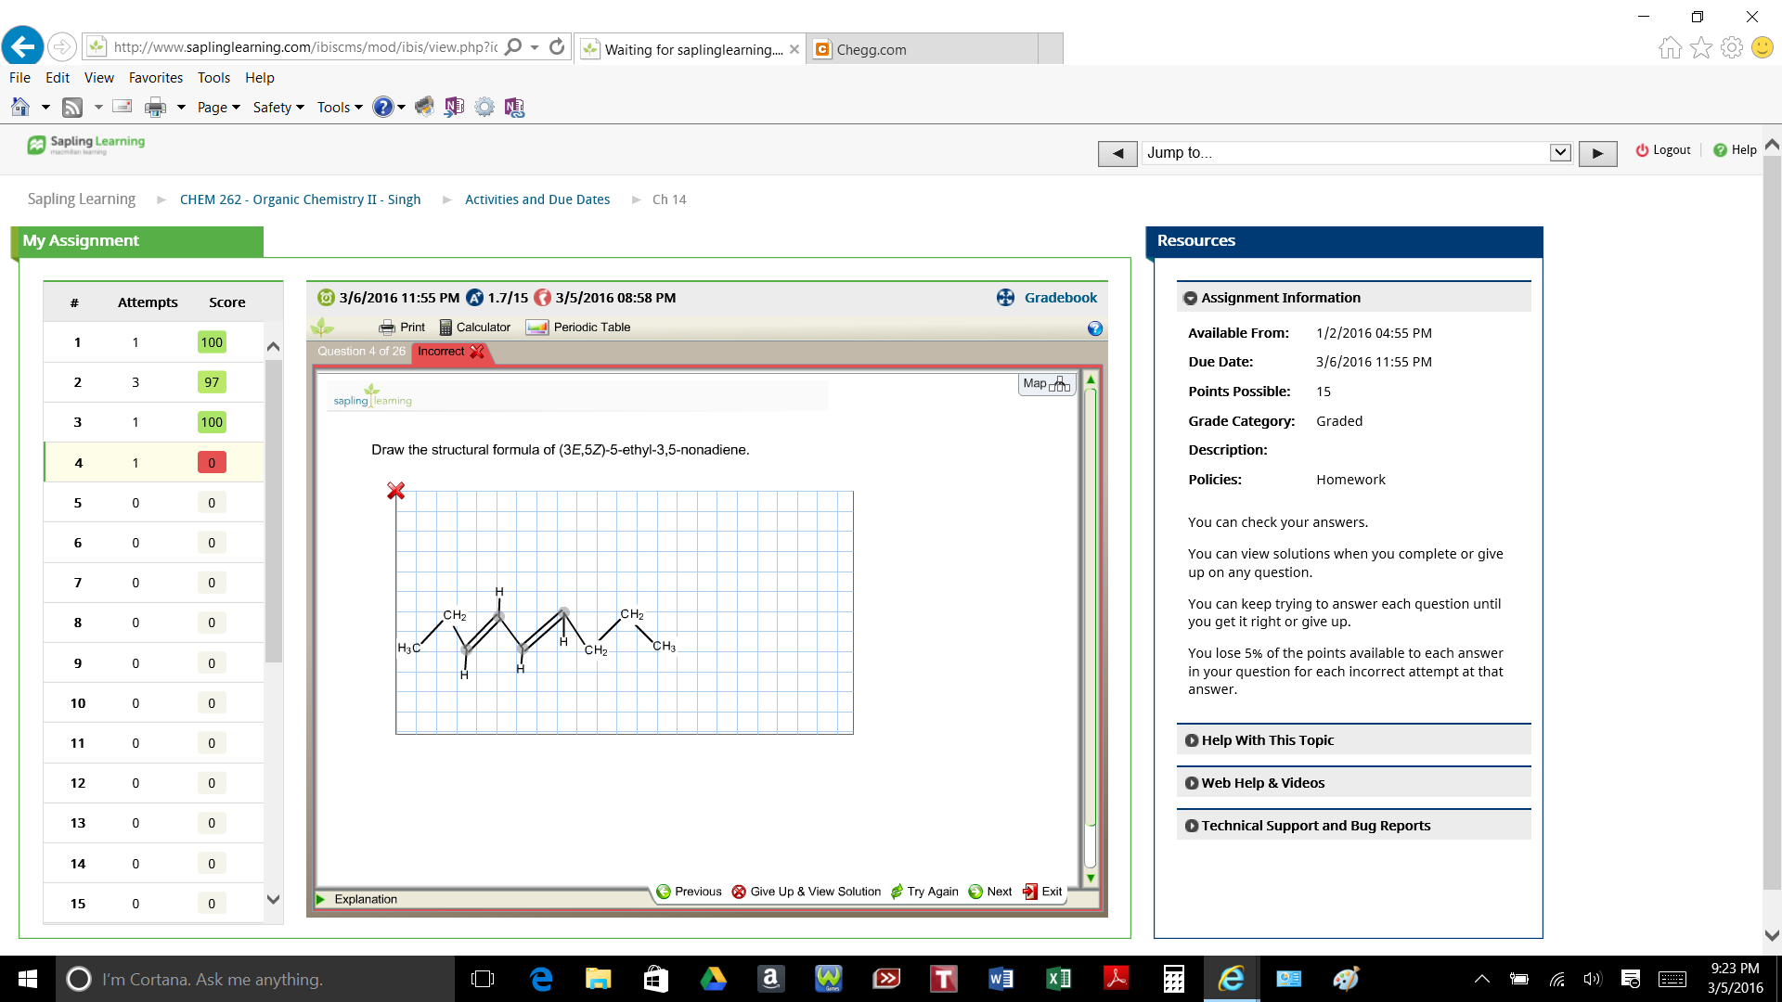Viewport: 1782px width, 1002px height.
Task: Click the blue help question icon
Action: 1095,328
